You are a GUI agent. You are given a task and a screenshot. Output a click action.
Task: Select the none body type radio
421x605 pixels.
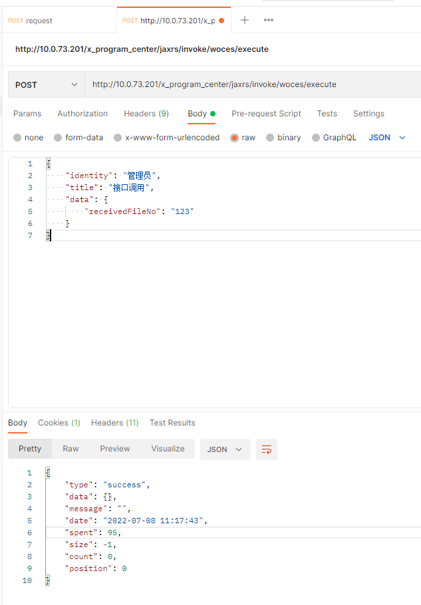coord(18,138)
